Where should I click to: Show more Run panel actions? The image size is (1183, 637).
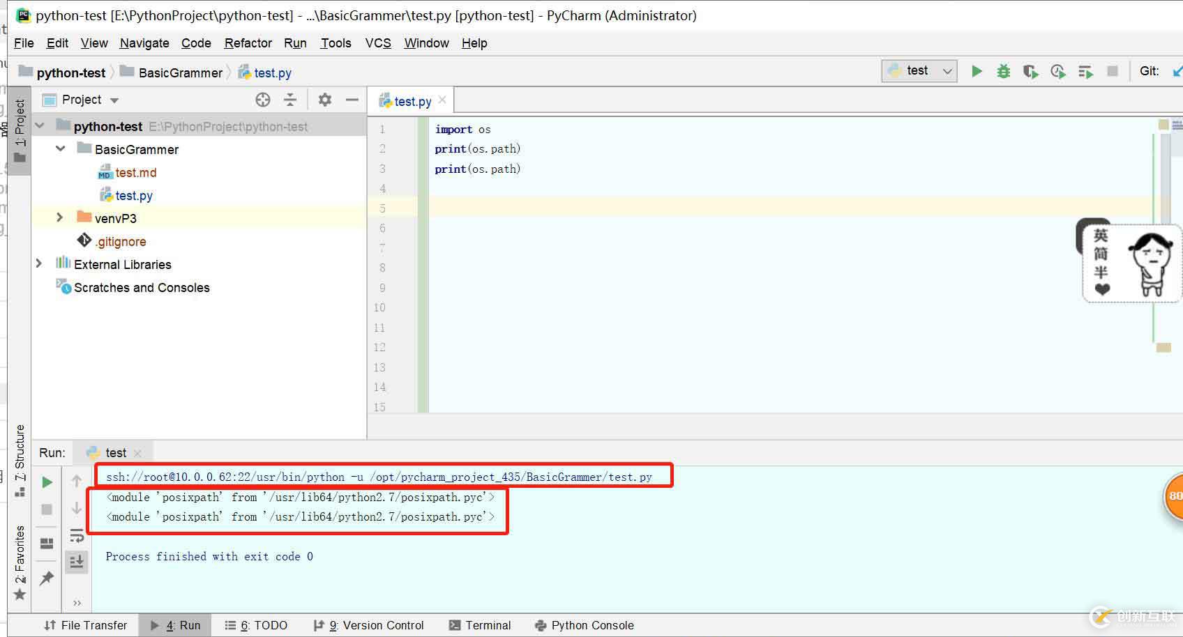(77, 603)
